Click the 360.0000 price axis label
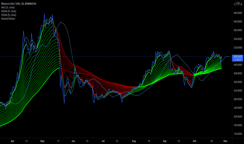 point(238,82)
